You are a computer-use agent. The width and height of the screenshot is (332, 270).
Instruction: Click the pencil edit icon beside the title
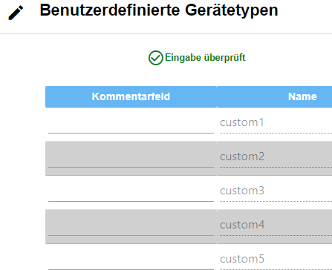click(x=16, y=13)
